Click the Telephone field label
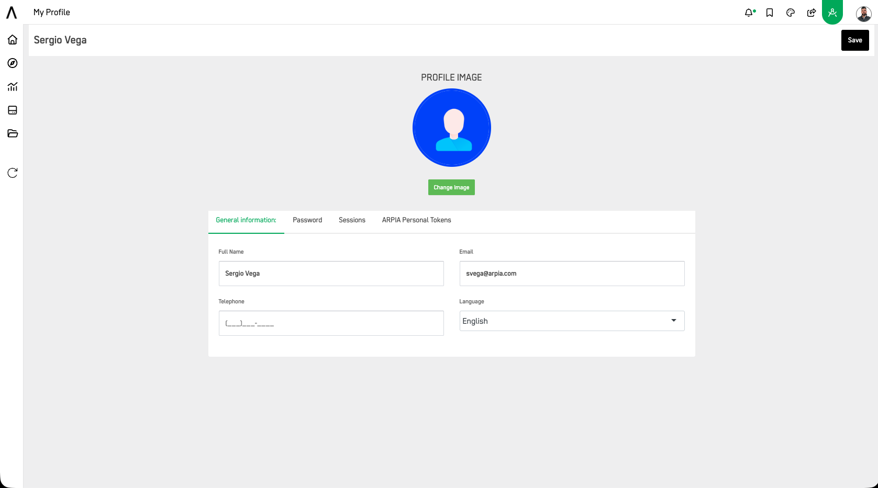This screenshot has height=488, width=878. click(x=231, y=301)
